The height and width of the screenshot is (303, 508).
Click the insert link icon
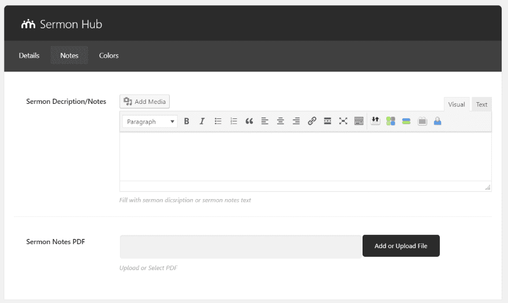click(x=312, y=121)
